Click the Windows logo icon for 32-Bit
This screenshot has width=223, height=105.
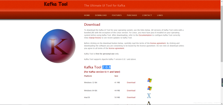click(x=149, y=80)
